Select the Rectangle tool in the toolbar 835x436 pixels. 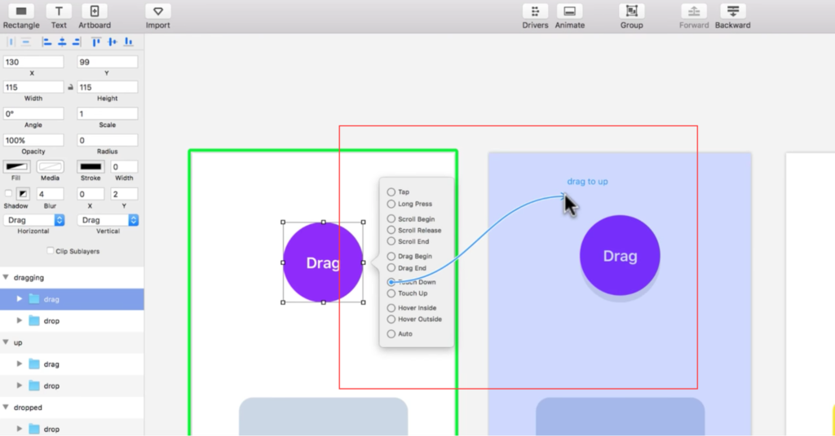21,16
